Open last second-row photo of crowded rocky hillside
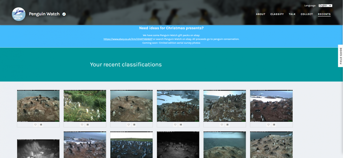343x158 pixels. (271, 145)
